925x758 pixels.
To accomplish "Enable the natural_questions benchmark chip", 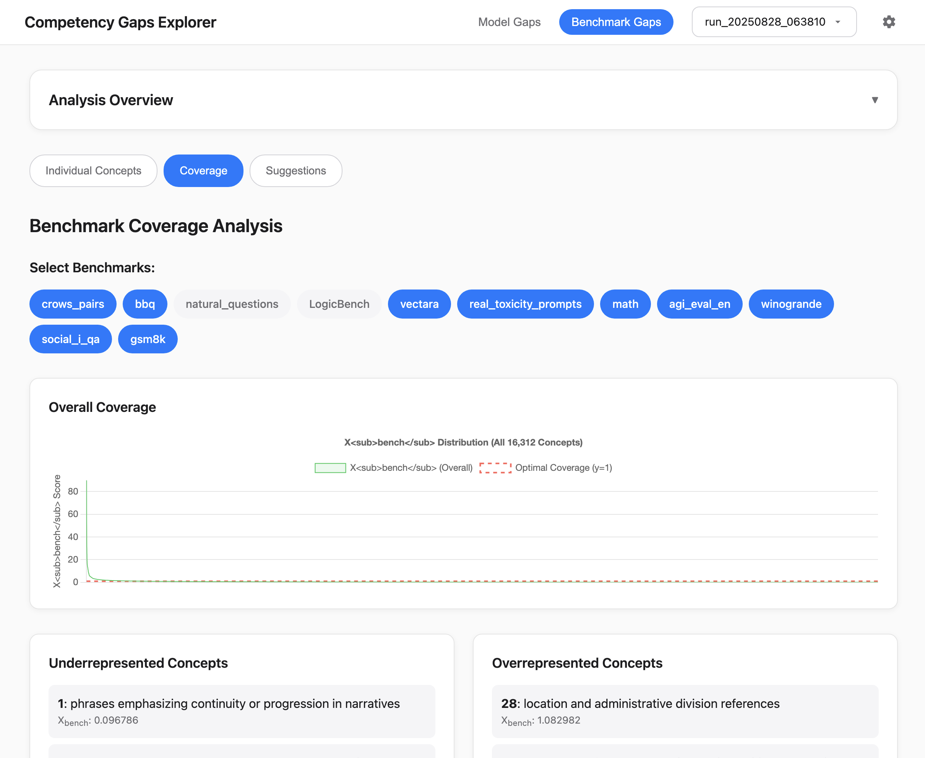I will click(232, 304).
